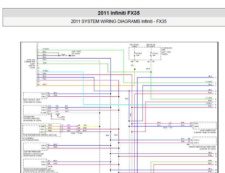The image size is (225, 173).
Task: Click the ECM "K-LINE" terminal label
Action: point(43,113)
